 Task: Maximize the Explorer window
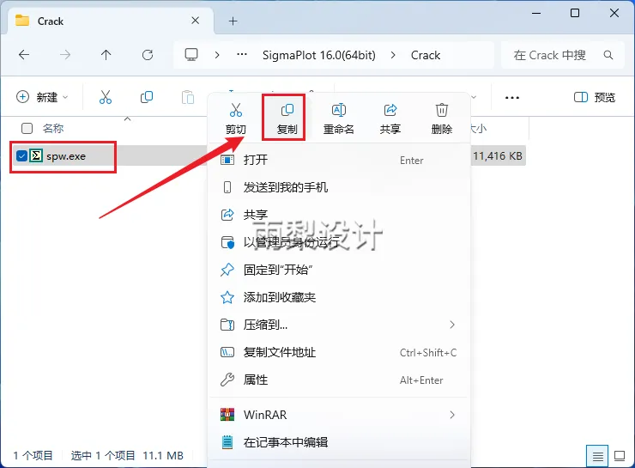[x=575, y=13]
